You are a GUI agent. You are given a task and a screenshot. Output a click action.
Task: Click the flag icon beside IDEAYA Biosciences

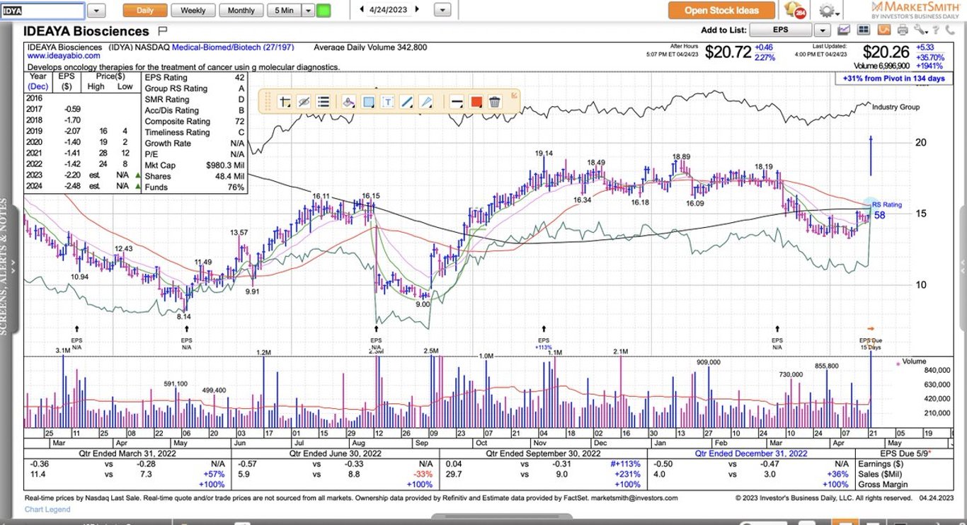(163, 30)
